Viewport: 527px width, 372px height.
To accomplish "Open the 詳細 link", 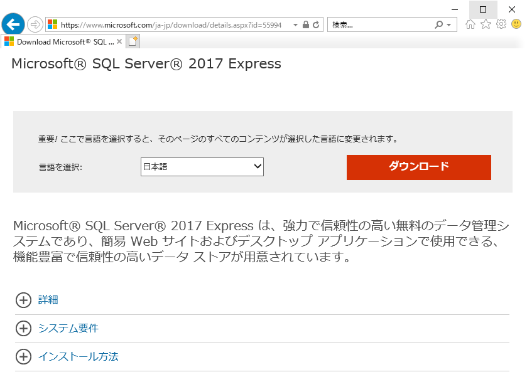I will click(48, 300).
